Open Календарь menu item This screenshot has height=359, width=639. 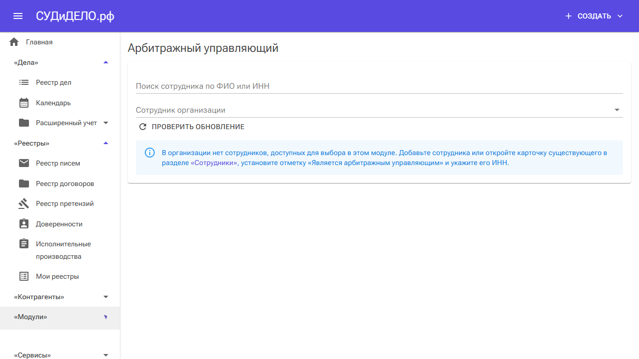(x=60, y=103)
